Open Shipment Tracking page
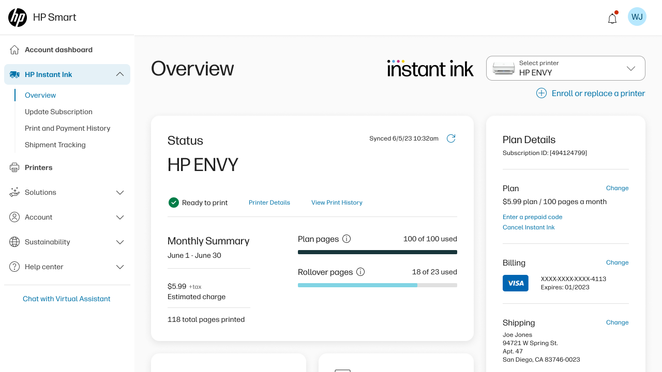Screen dimensions: 662x372 point(55,145)
